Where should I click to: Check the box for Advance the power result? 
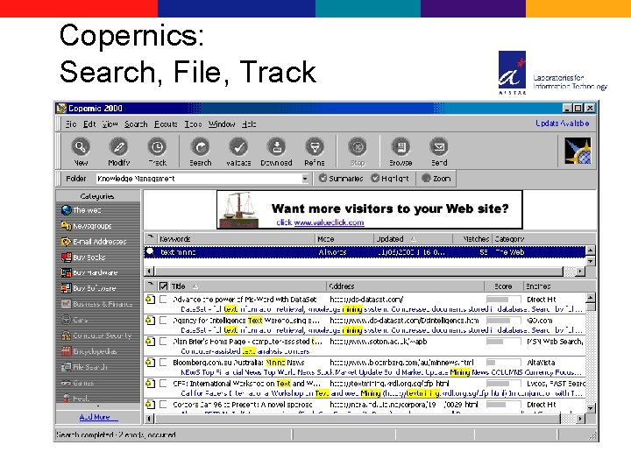click(163, 300)
